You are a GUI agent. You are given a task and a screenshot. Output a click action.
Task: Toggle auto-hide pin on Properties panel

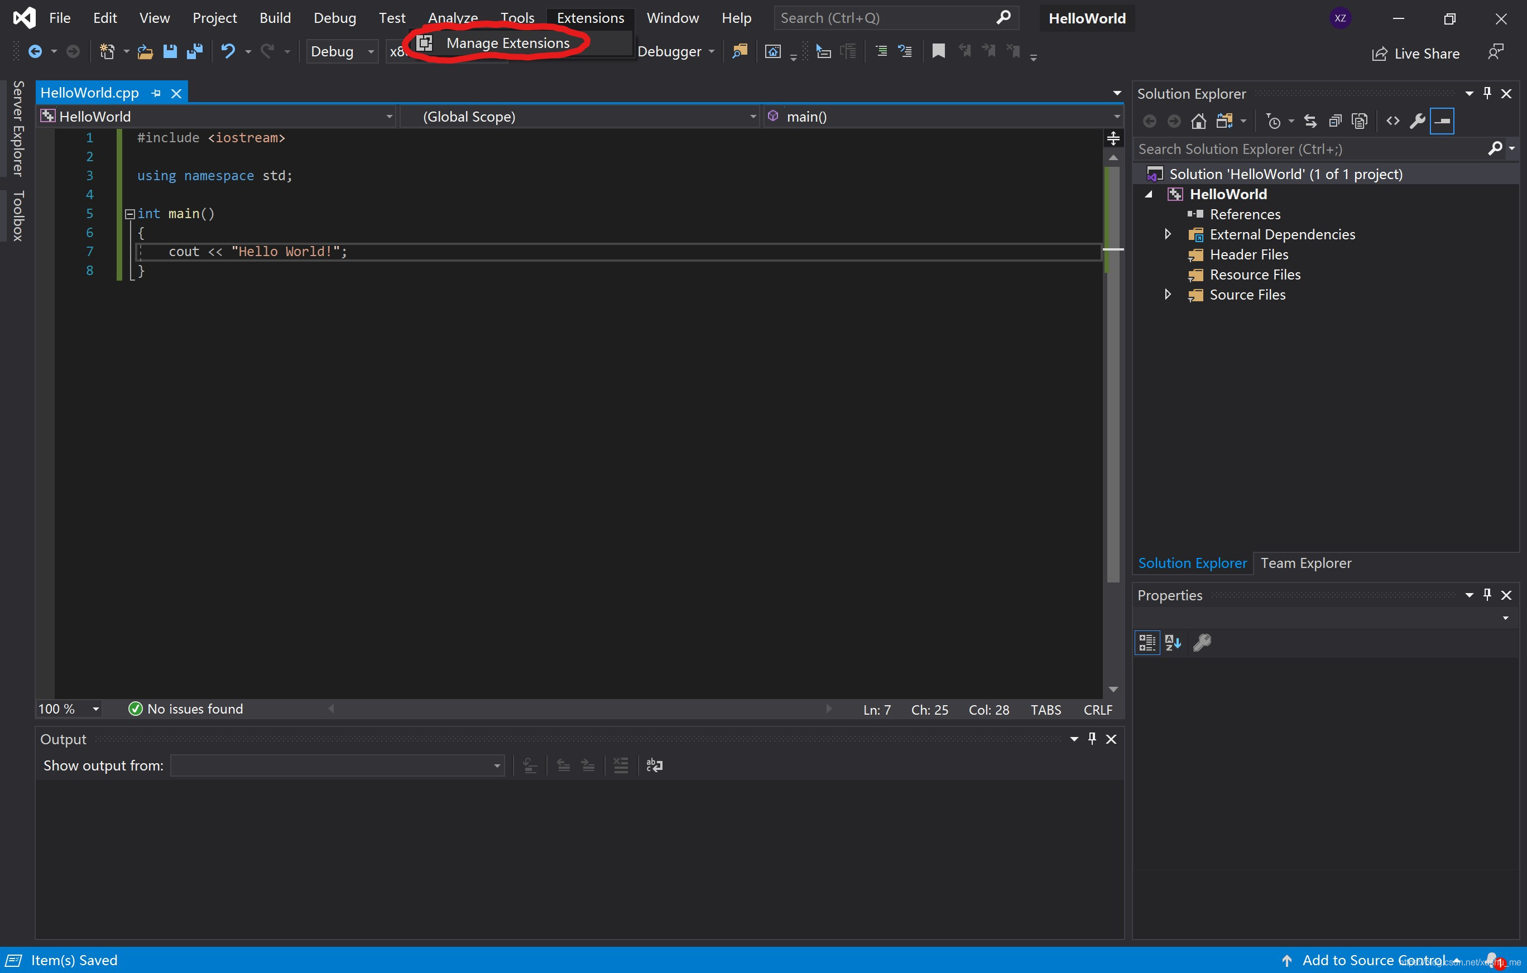1487,595
